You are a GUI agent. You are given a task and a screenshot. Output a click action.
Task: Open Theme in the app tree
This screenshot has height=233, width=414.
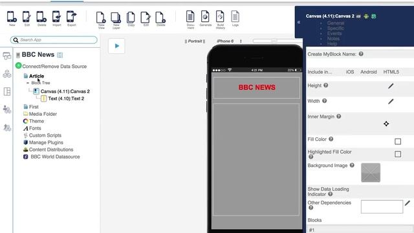pyautogui.click(x=36, y=121)
